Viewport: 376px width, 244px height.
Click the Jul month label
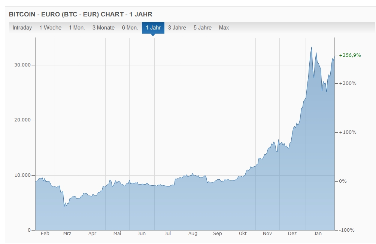click(168, 234)
